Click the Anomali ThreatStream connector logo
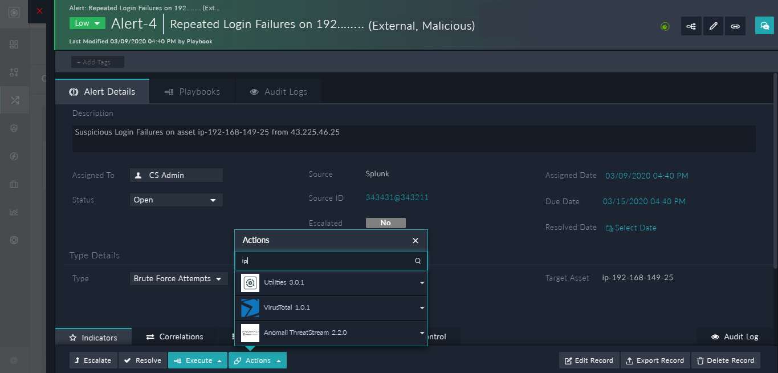Image resolution: width=778 pixels, height=373 pixels. 250,333
